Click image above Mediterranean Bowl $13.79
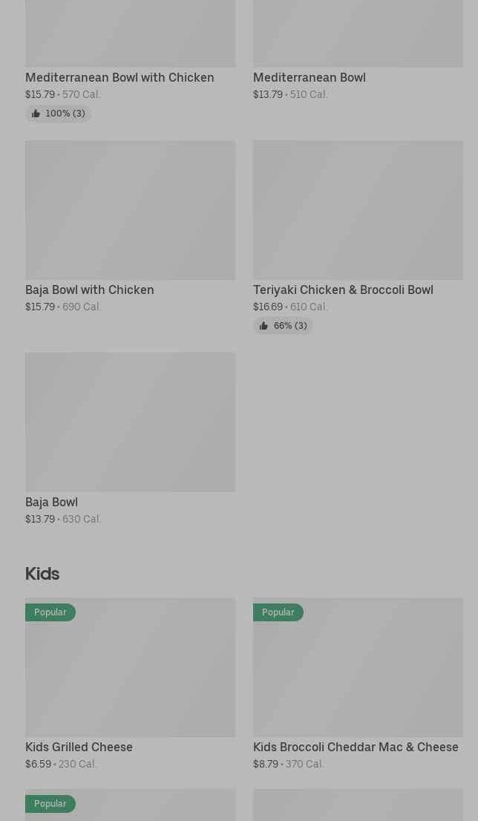The width and height of the screenshot is (478, 821). (358, 33)
